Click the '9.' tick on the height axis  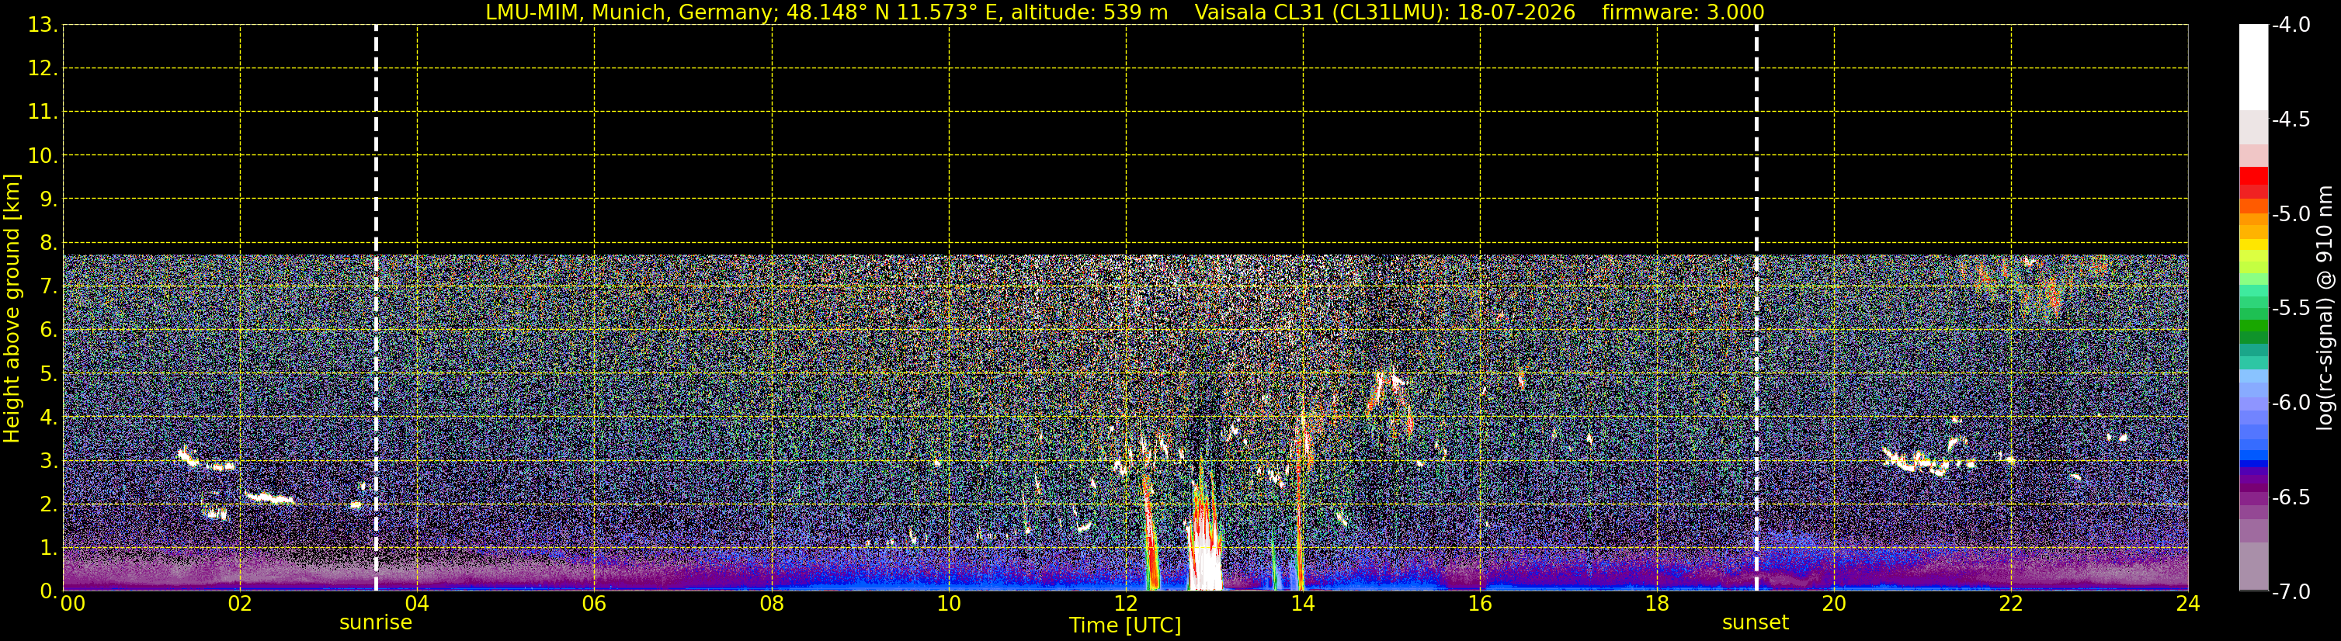click(48, 199)
